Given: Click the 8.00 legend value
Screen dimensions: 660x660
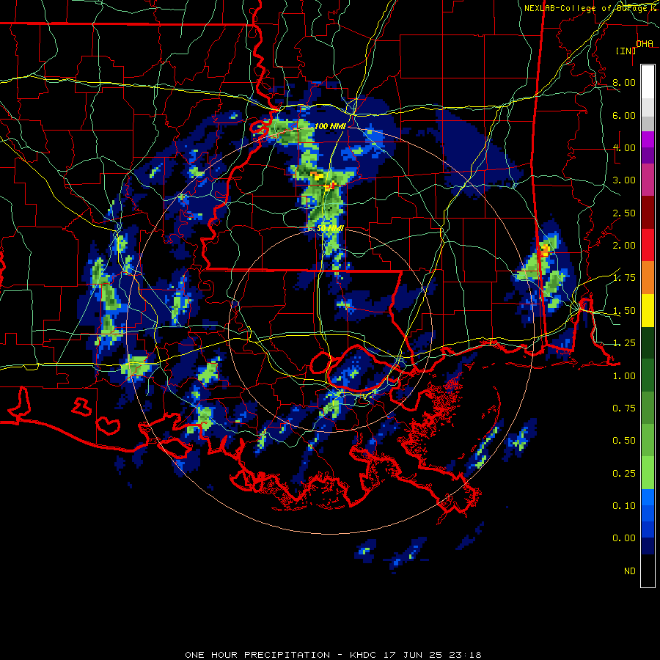Looking at the screenshot, I should [624, 82].
